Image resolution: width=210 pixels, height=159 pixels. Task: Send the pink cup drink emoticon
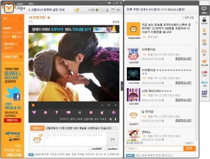pyautogui.click(x=102, y=112)
